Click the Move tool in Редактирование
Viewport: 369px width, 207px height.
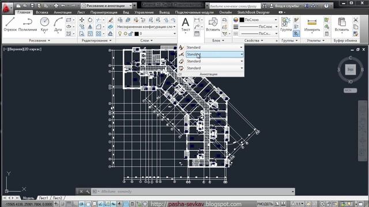82,20
